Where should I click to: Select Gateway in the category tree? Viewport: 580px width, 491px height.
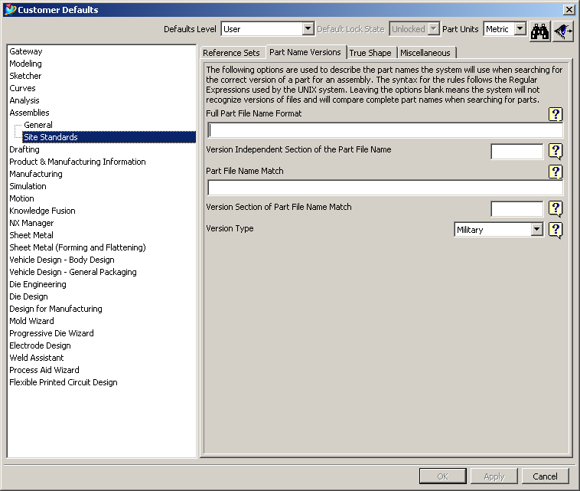pos(26,51)
